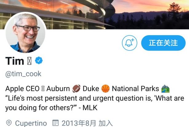189x127 pixels.
Task: Click the national park emoji in bio
Action: tap(166, 89)
